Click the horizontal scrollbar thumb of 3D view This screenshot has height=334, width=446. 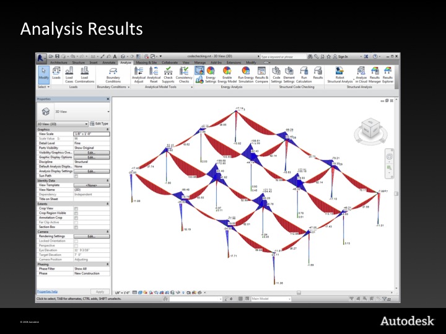click(x=299, y=292)
